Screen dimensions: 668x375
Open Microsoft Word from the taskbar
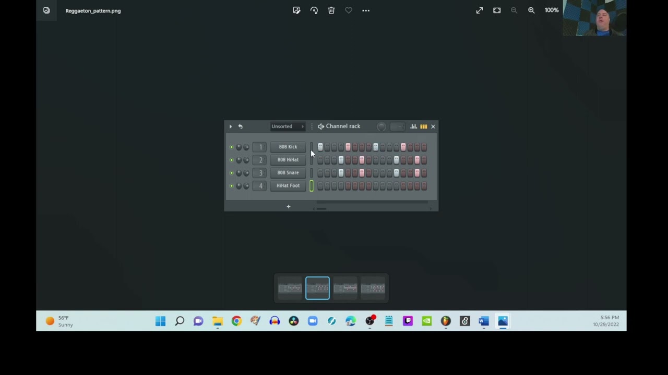[x=484, y=321]
